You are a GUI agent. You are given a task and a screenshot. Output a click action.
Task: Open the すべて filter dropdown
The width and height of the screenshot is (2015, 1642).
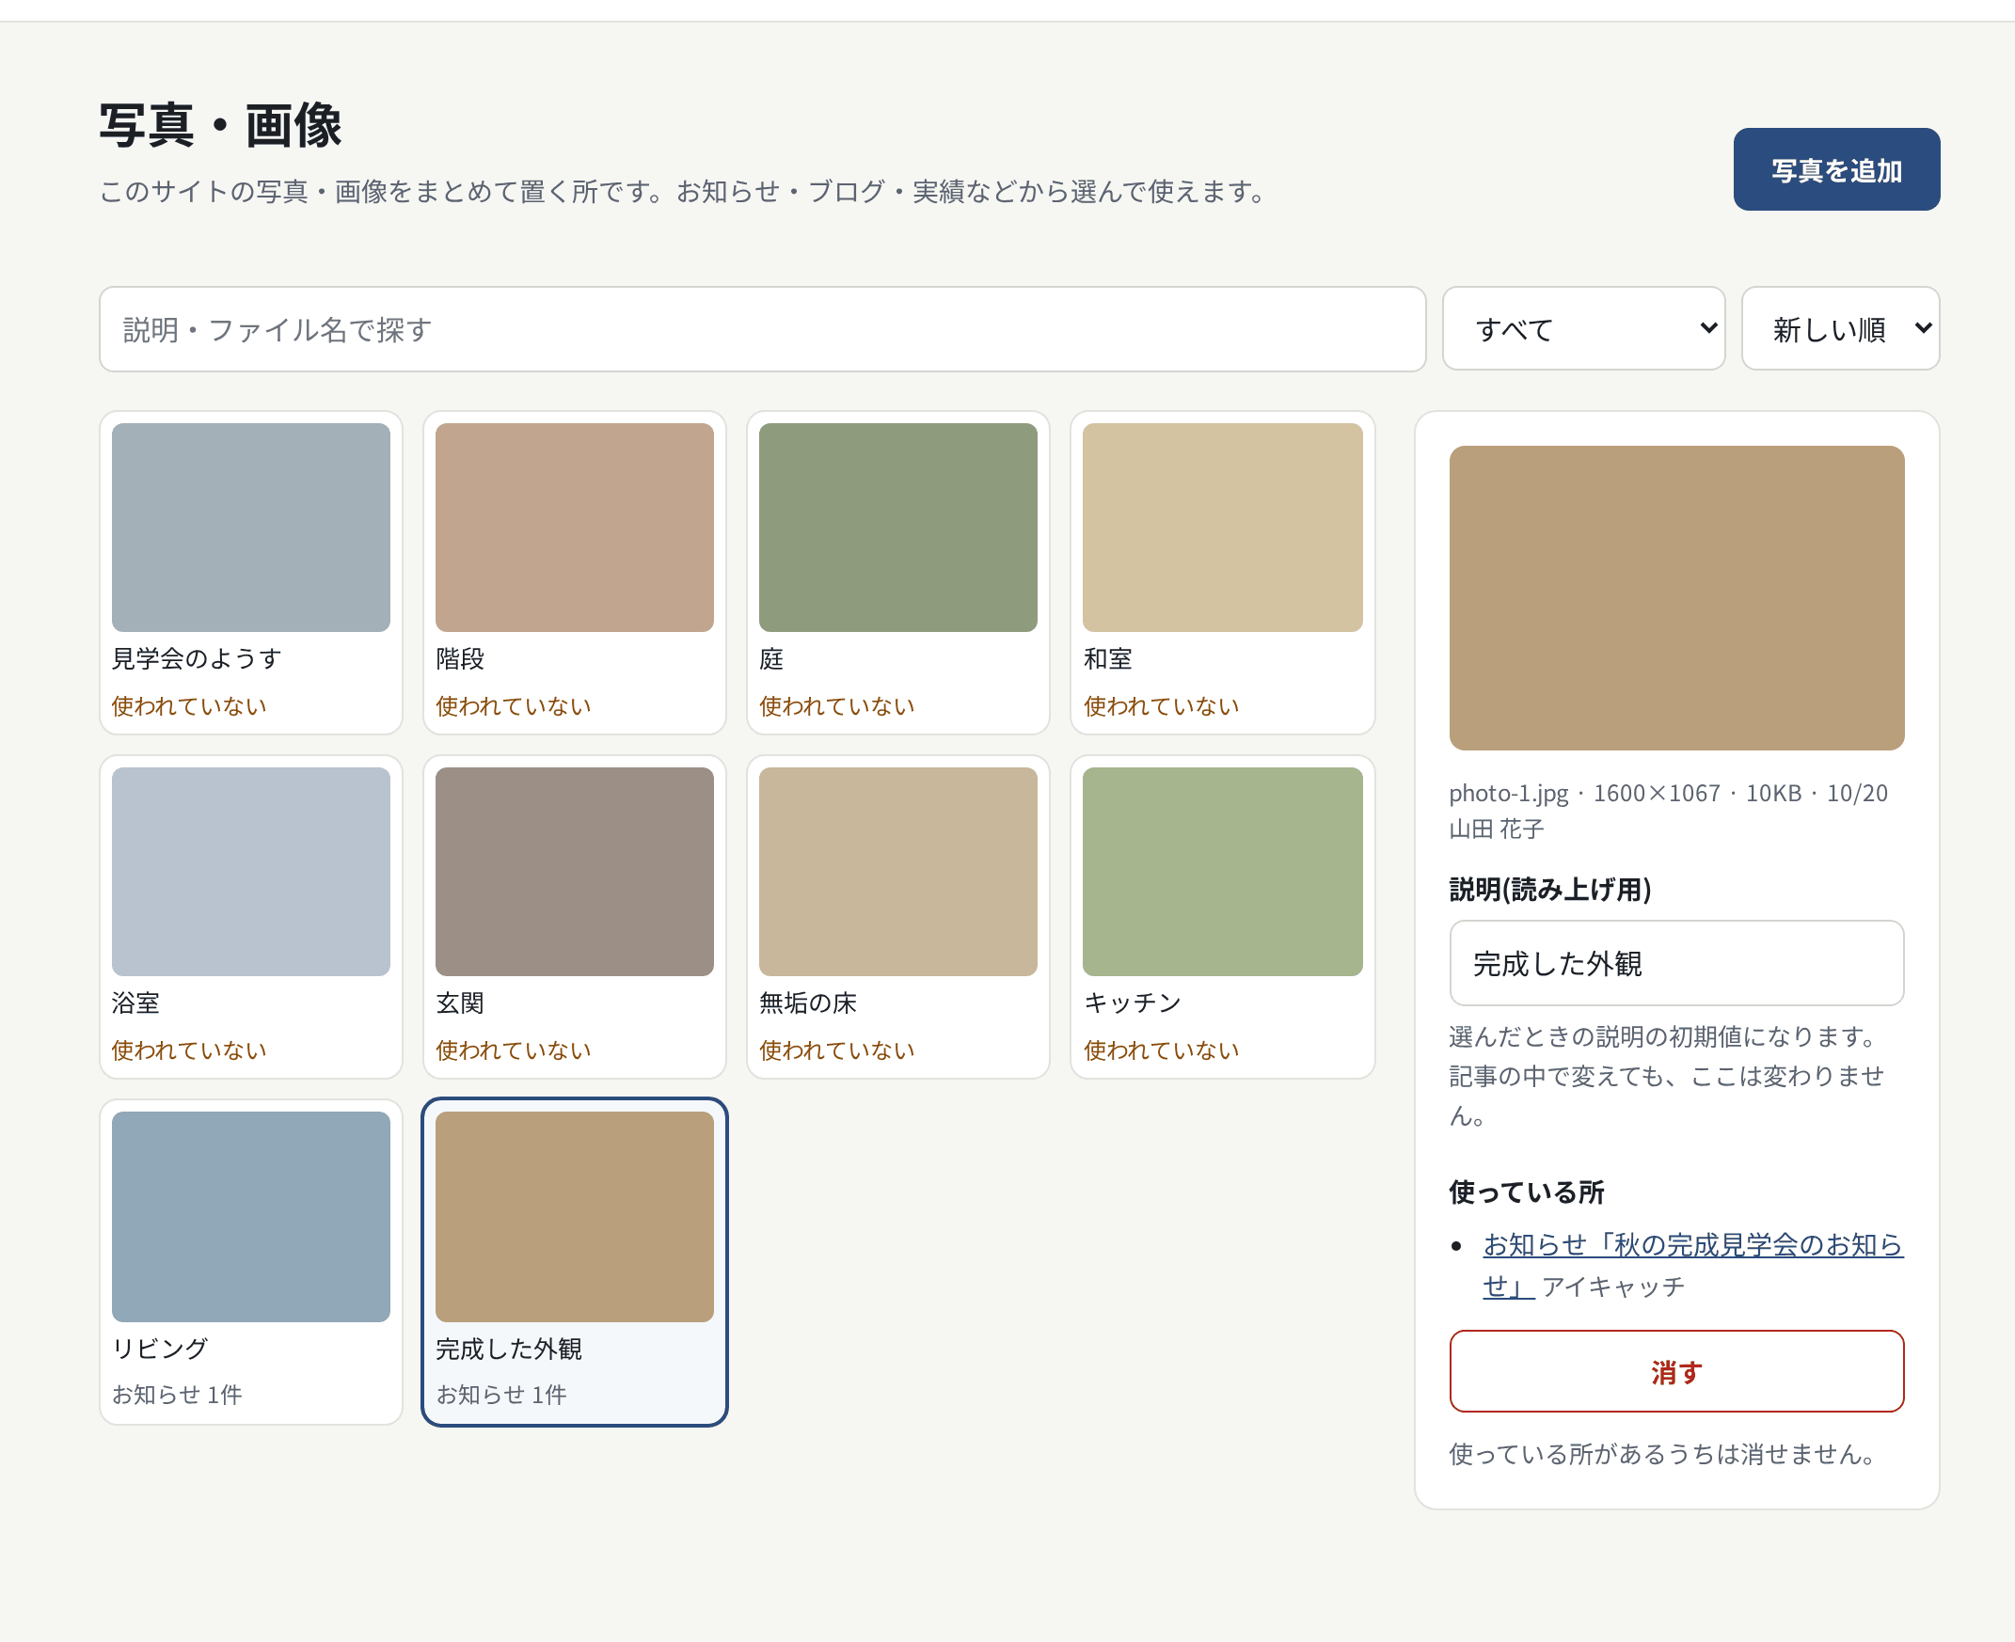click(x=1582, y=329)
